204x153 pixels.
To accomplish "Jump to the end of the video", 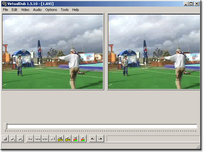I will tap(53, 139).
